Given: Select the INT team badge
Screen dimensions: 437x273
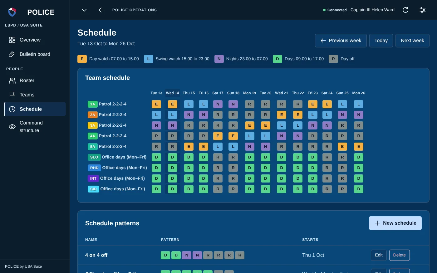Looking at the screenshot, I should pyautogui.click(x=93, y=178).
